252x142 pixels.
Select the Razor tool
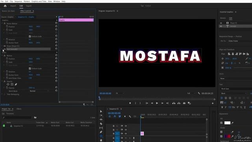tap(101, 123)
